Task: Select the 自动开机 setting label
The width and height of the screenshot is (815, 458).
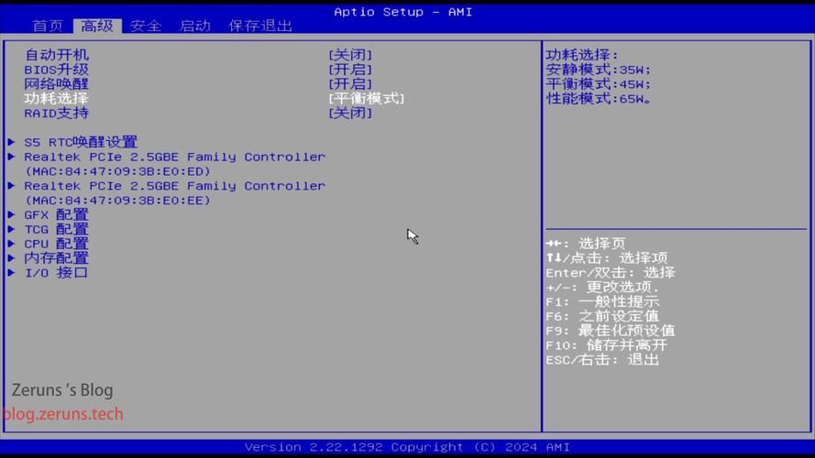Action: [x=57, y=55]
